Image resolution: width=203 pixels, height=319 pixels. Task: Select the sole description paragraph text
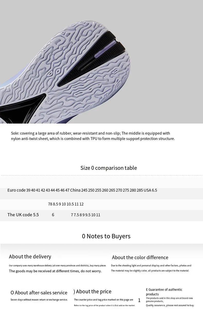[93, 136]
